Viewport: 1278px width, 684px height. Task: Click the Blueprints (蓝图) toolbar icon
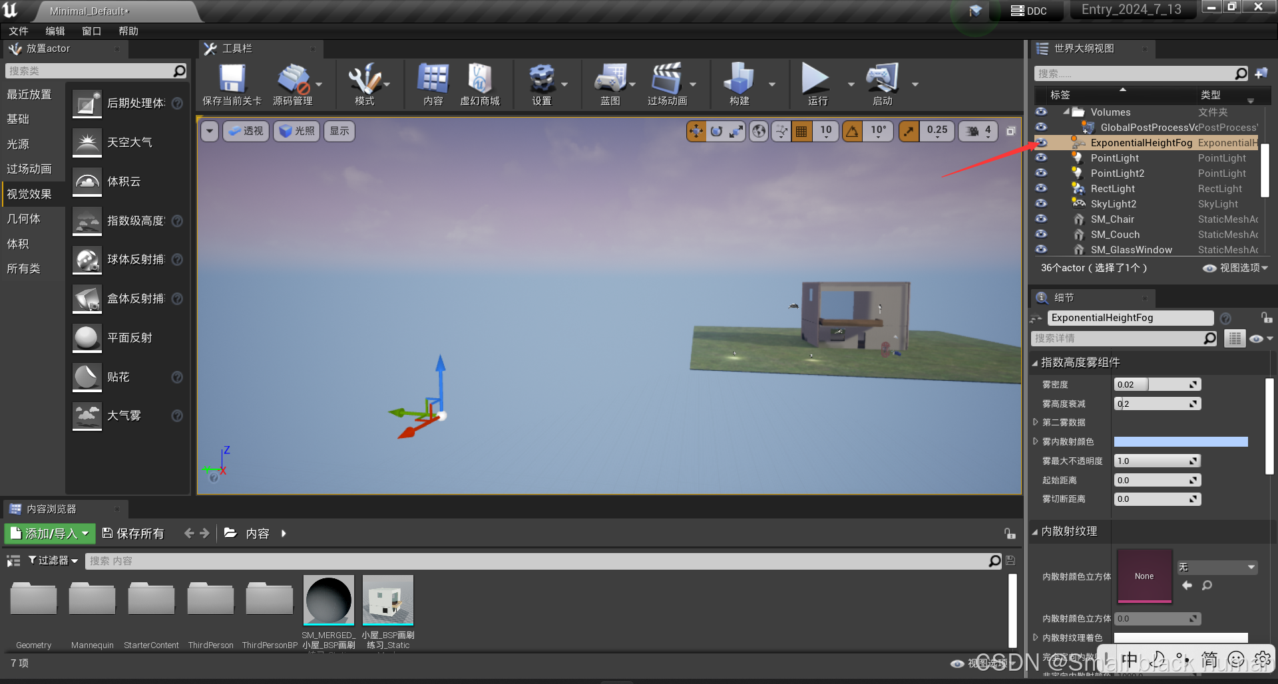coord(610,80)
